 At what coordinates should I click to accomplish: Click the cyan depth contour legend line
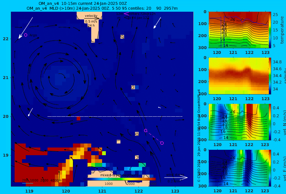pyautogui.click(x=27, y=183)
